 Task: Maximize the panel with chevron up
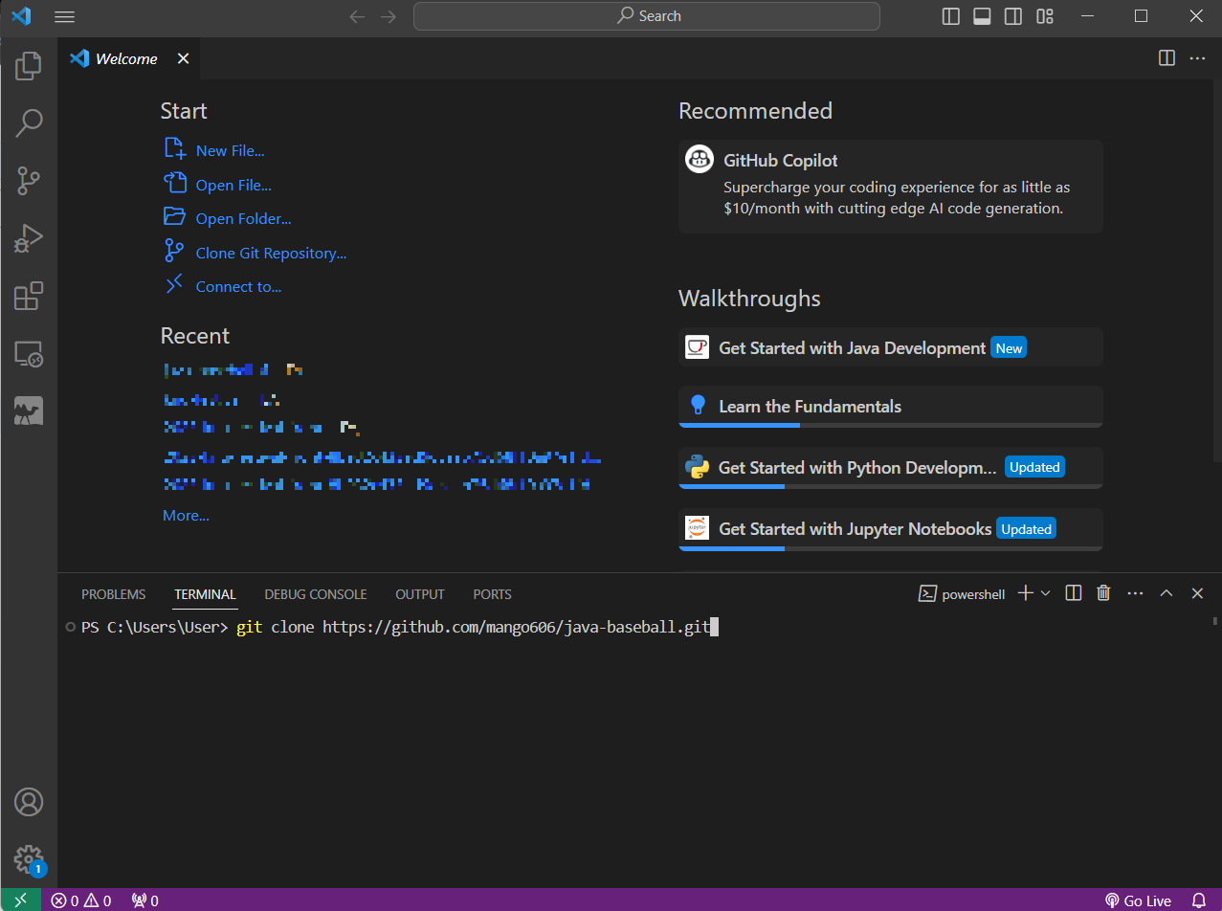tap(1166, 593)
